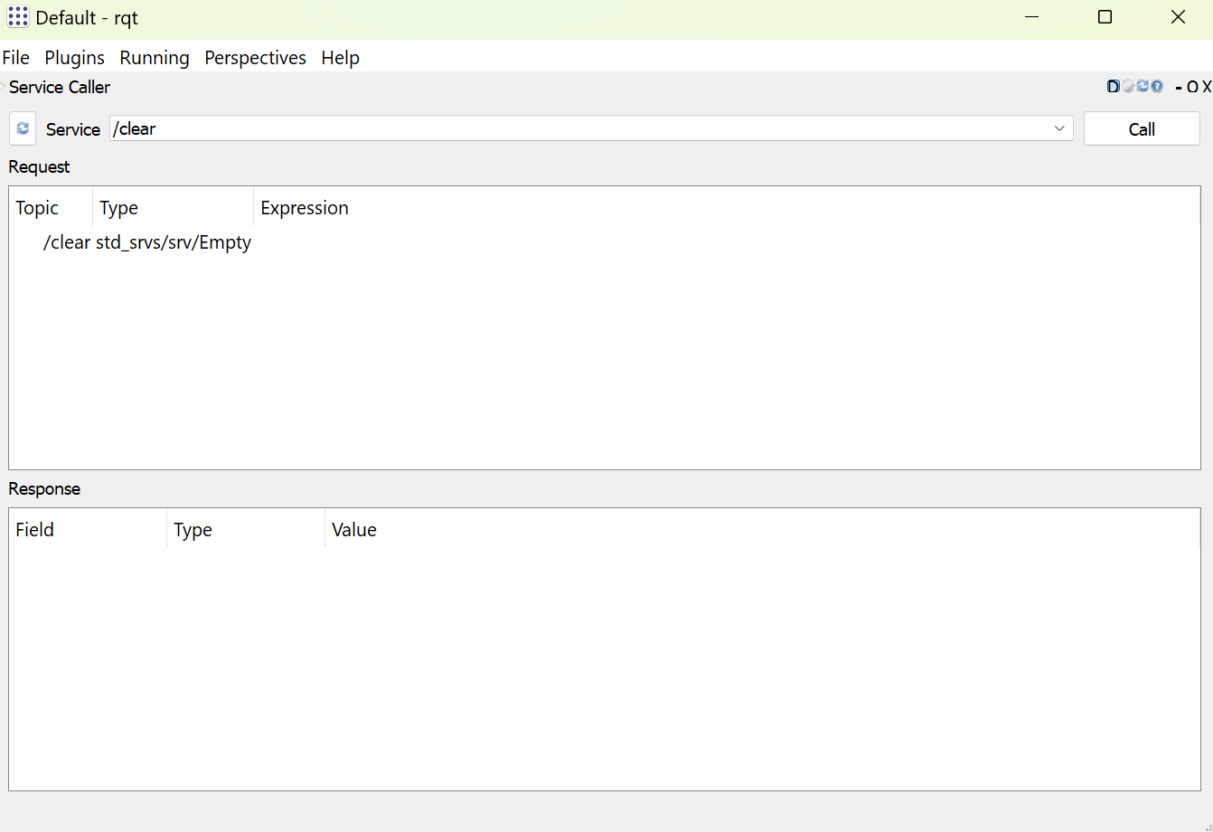The image size is (1213, 832).
Task: Open the Help menu
Action: (340, 58)
